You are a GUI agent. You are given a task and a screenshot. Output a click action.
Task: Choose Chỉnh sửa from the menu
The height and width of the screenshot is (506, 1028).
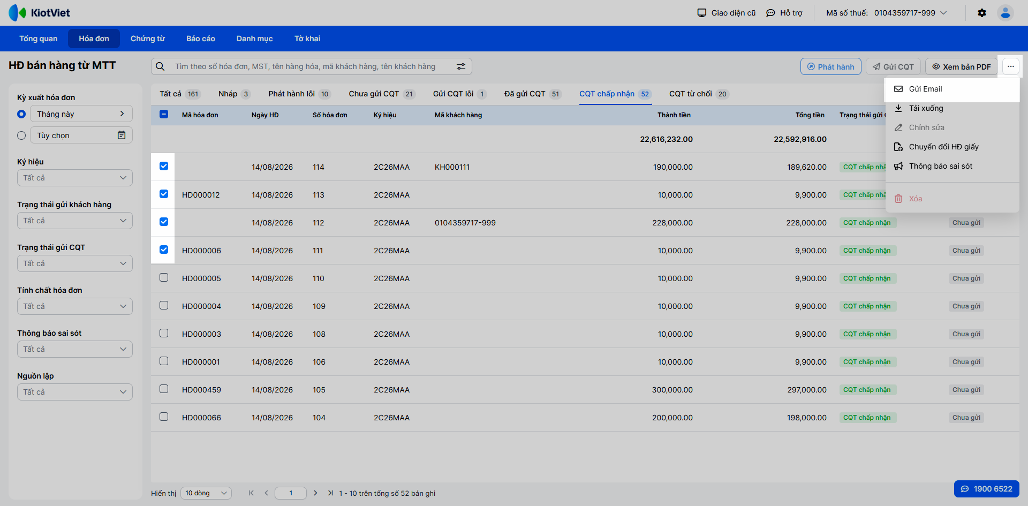pos(952,127)
